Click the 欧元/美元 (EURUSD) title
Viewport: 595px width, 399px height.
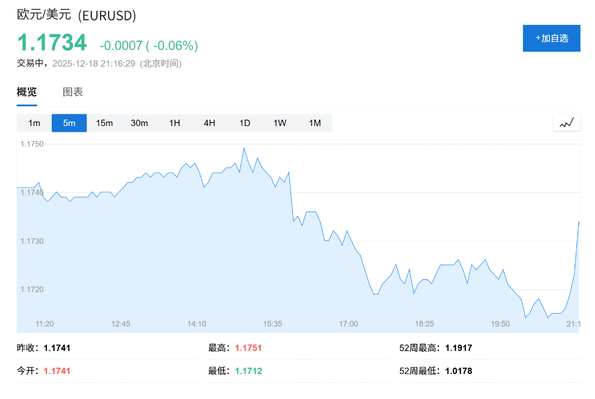pos(77,16)
